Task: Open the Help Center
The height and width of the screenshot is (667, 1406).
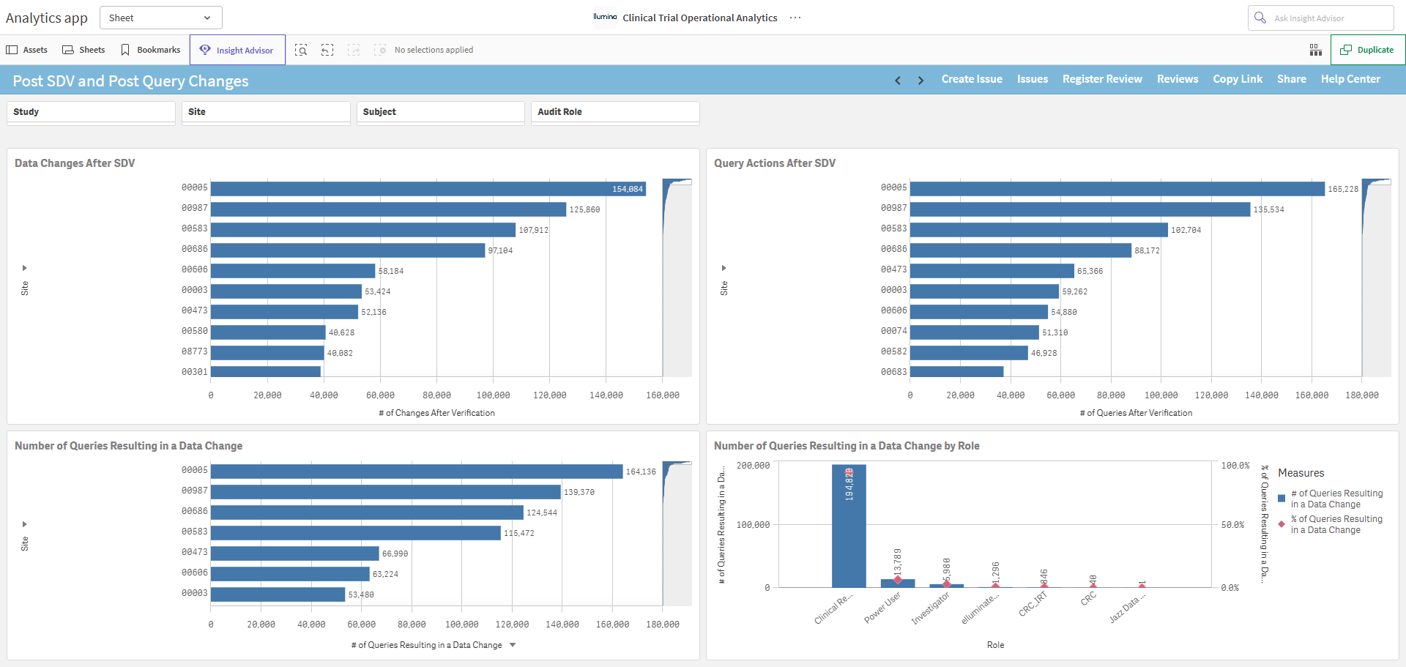Action: [1350, 79]
